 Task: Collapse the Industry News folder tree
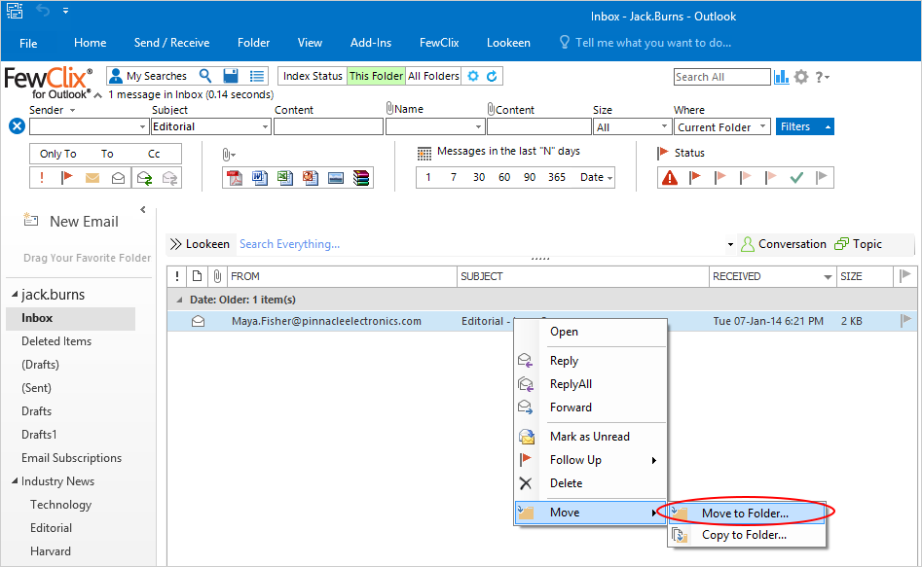click(15, 481)
